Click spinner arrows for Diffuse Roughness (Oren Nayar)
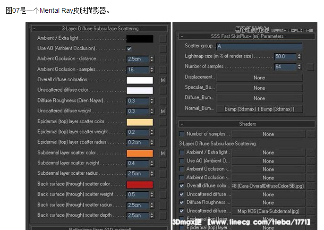The image size is (324, 230). (152, 101)
